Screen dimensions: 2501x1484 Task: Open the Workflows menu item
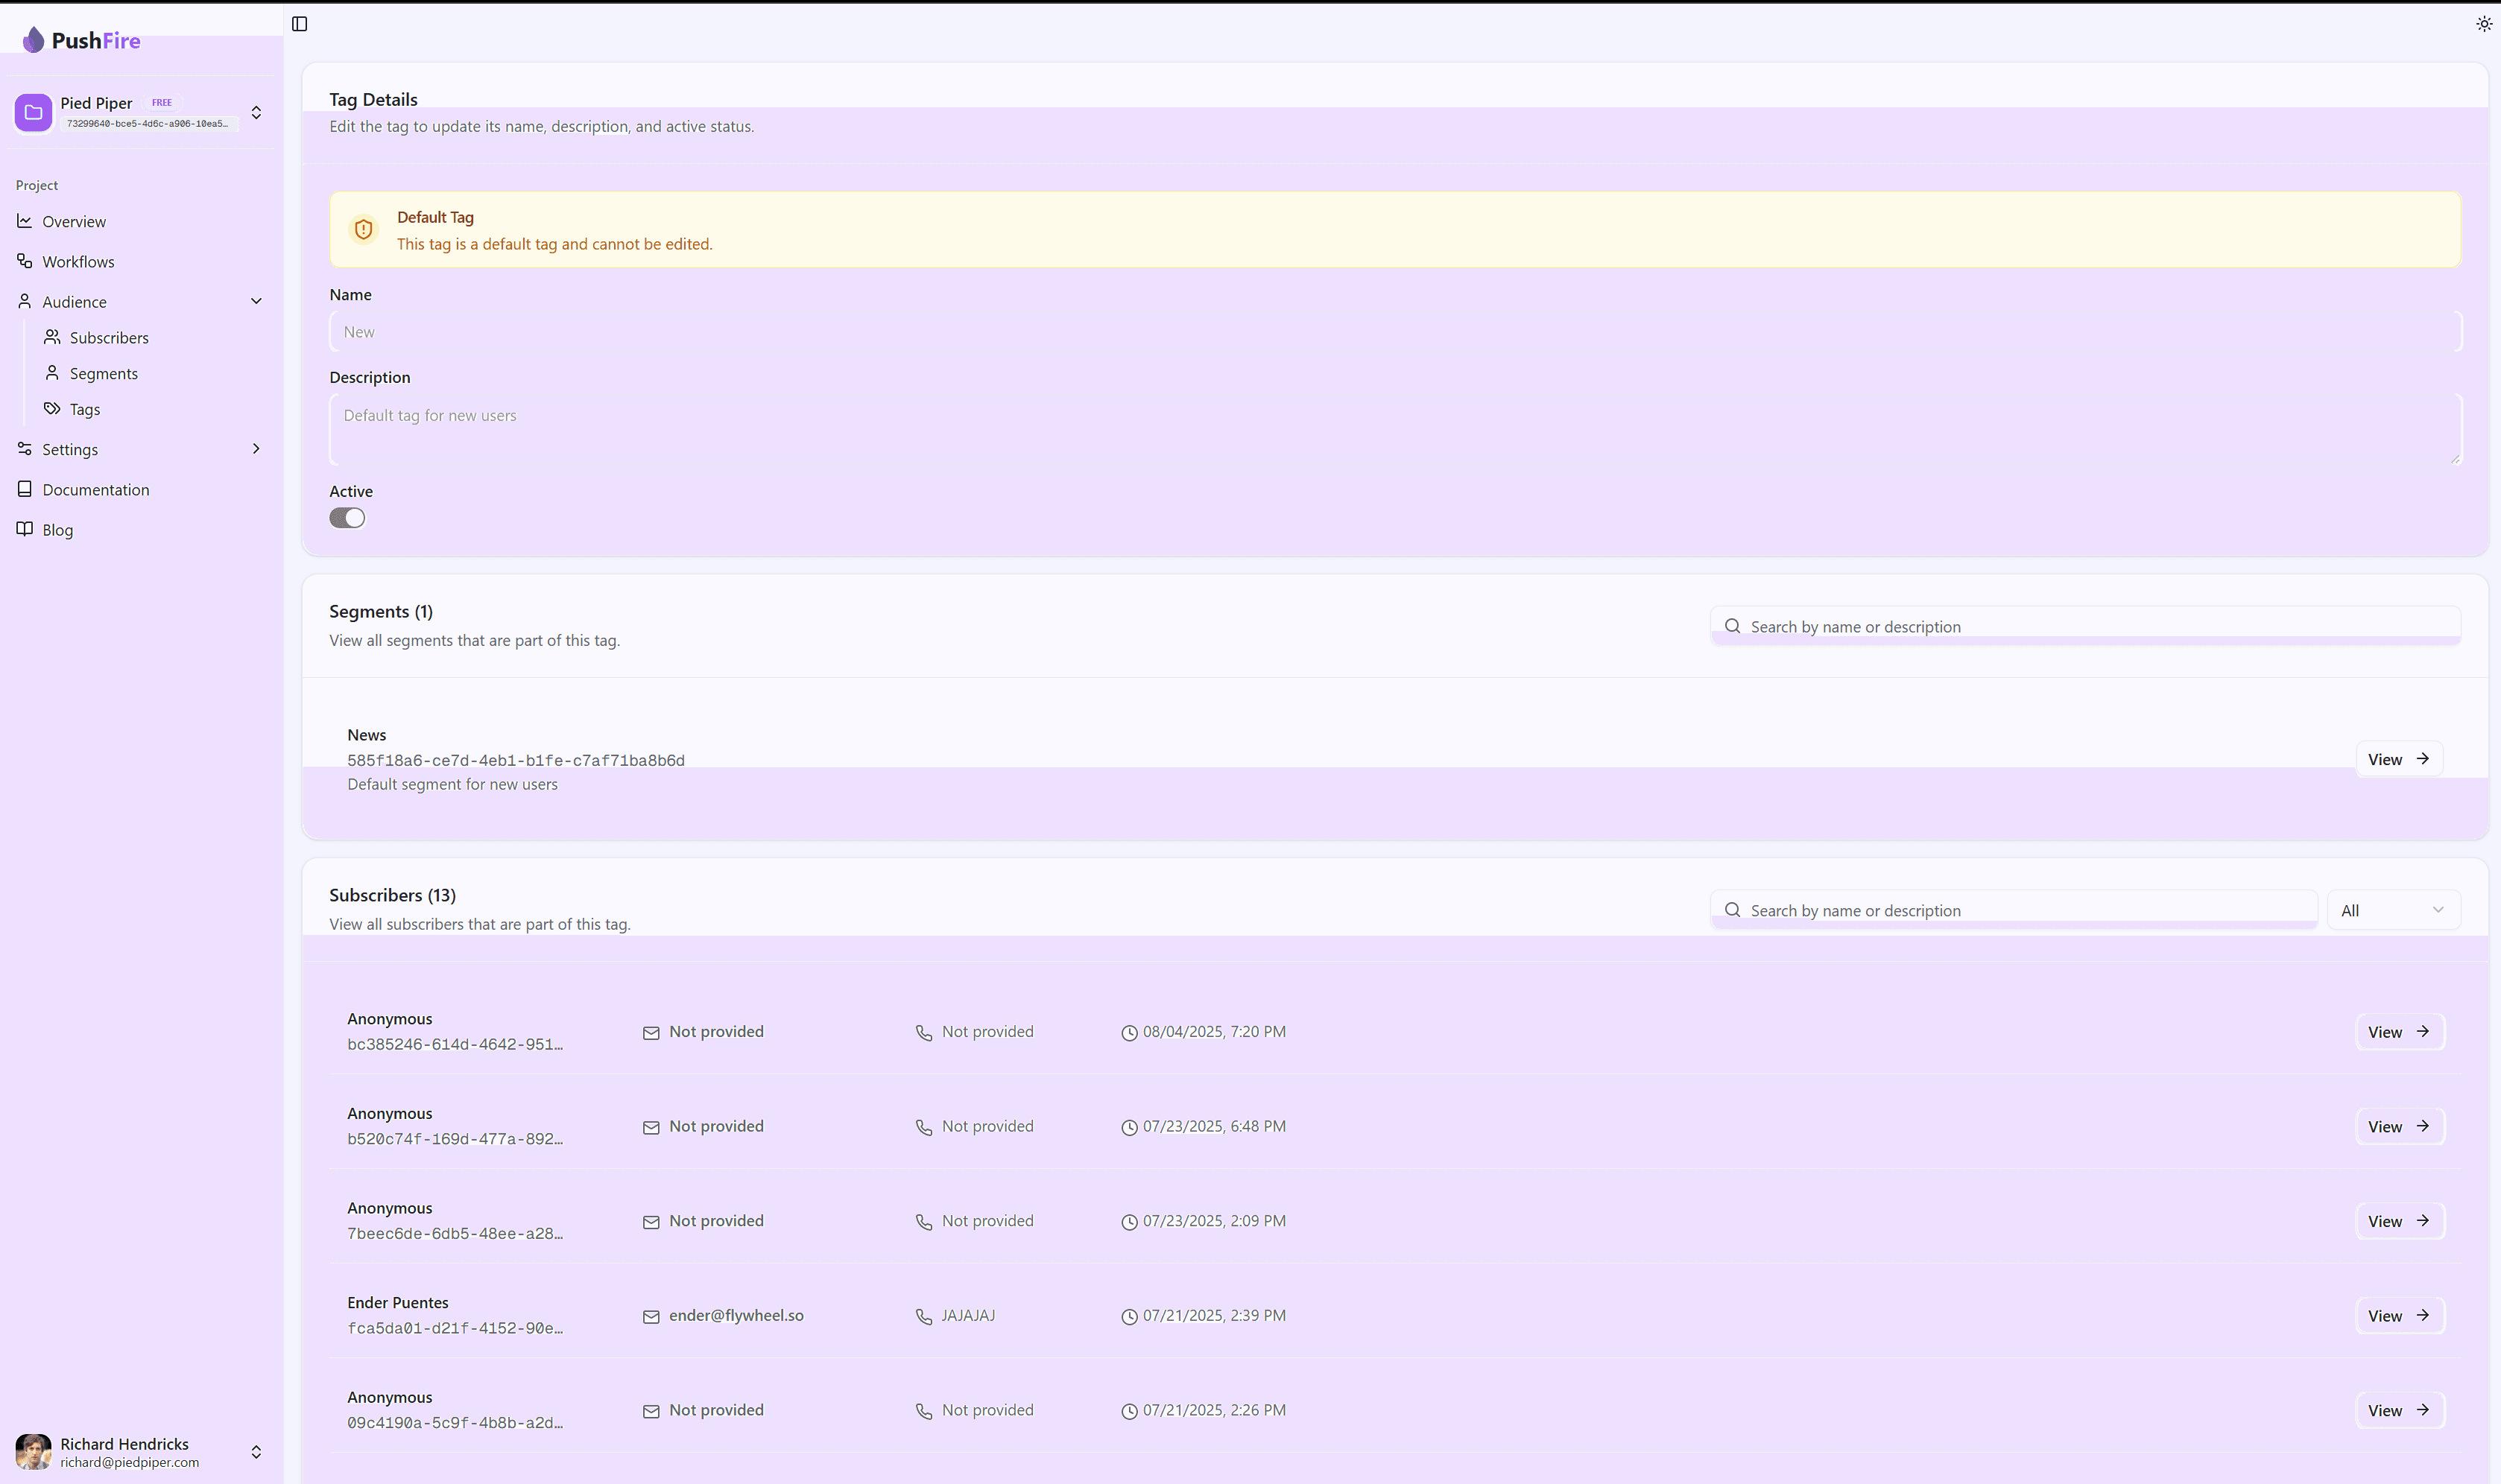78,262
